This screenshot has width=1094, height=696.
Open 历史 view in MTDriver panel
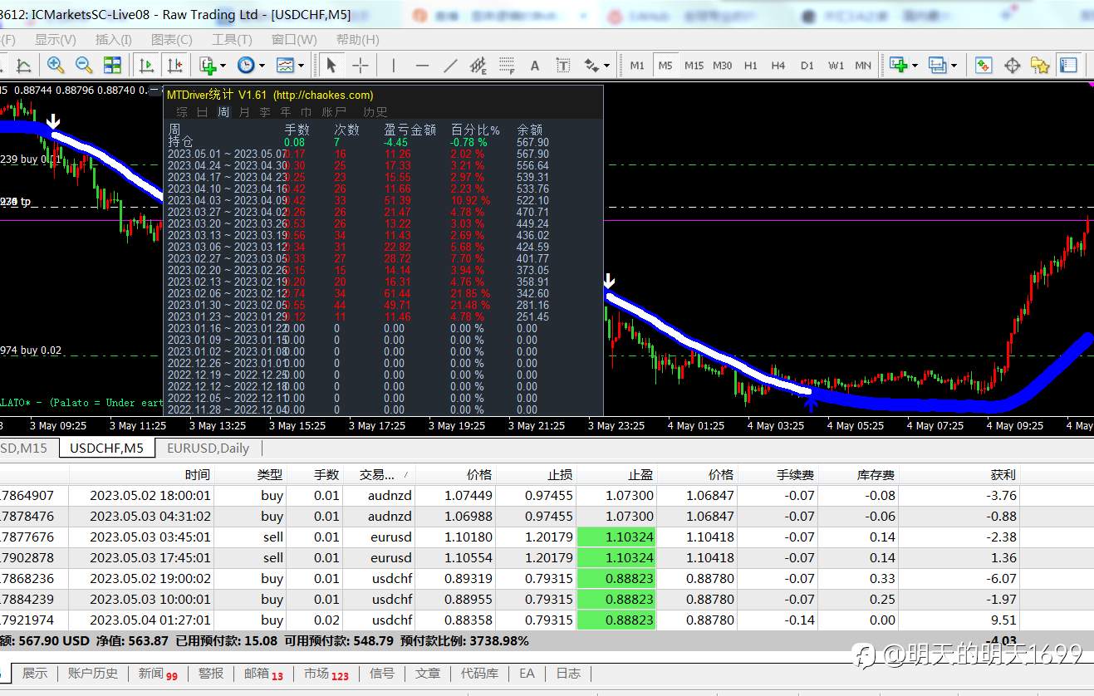375,112
